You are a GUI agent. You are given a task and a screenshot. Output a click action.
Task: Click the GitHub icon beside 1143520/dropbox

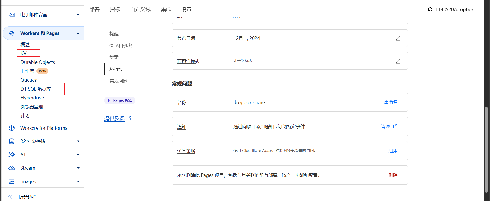[x=430, y=10]
